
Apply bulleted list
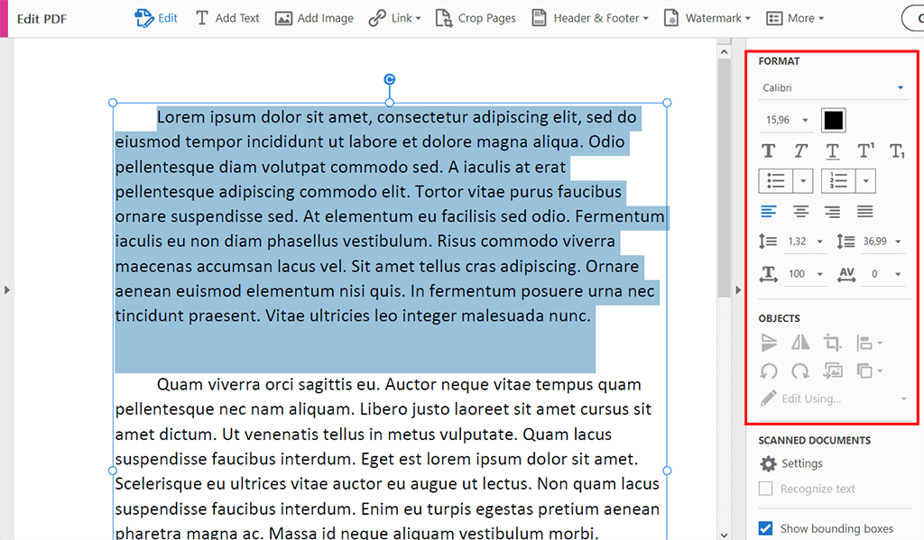(x=776, y=181)
